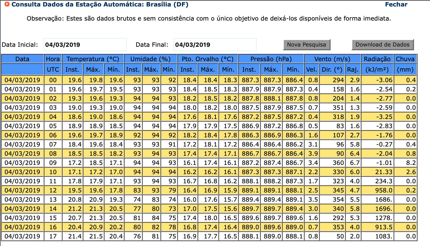Click wind direction 294 in hour 00 row

[338, 80]
